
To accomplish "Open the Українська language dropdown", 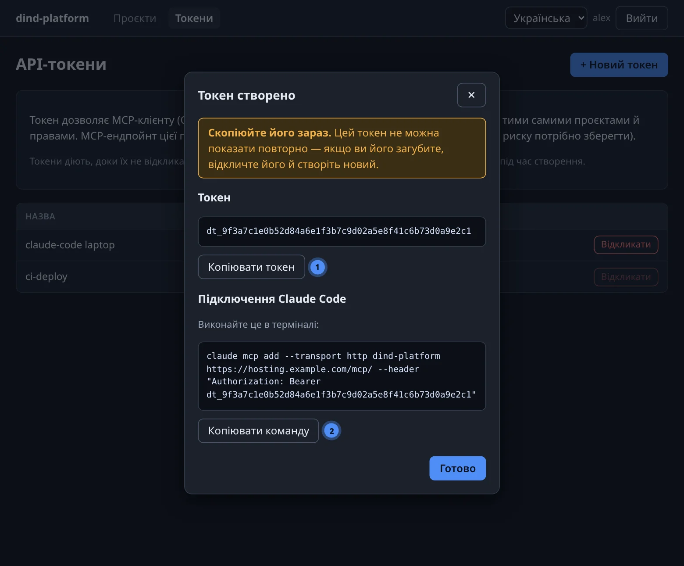I will click(546, 18).
